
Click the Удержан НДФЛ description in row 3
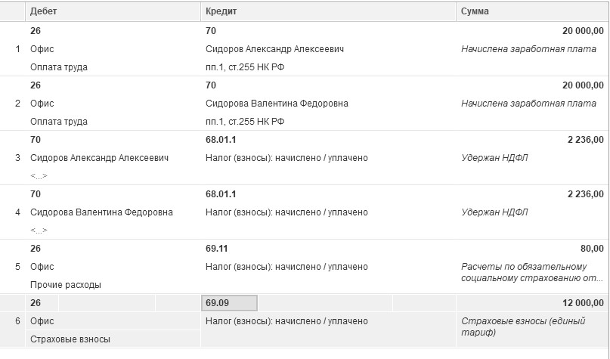click(x=494, y=158)
